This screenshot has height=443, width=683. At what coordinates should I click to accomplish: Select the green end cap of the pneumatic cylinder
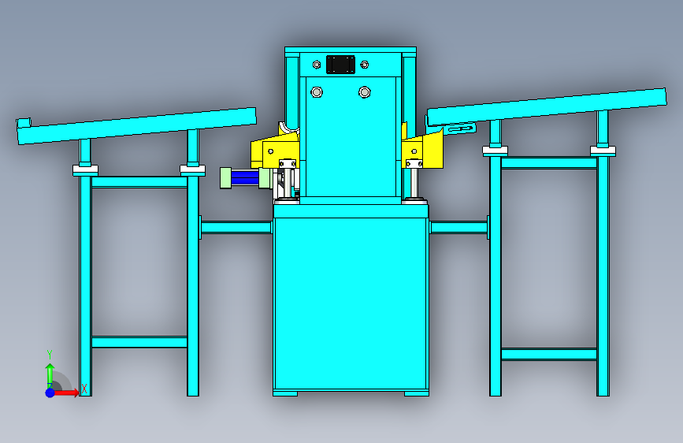(x=225, y=178)
